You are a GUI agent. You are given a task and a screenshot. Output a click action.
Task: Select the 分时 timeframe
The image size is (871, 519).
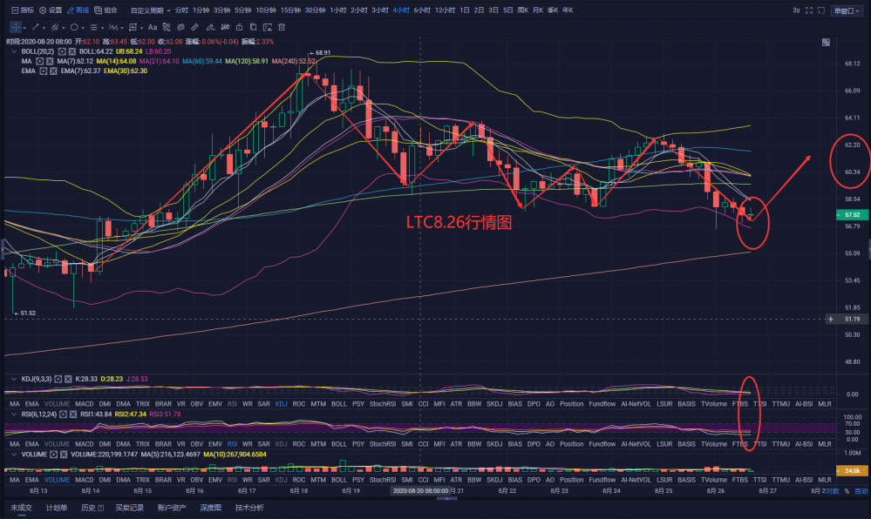pos(181,10)
